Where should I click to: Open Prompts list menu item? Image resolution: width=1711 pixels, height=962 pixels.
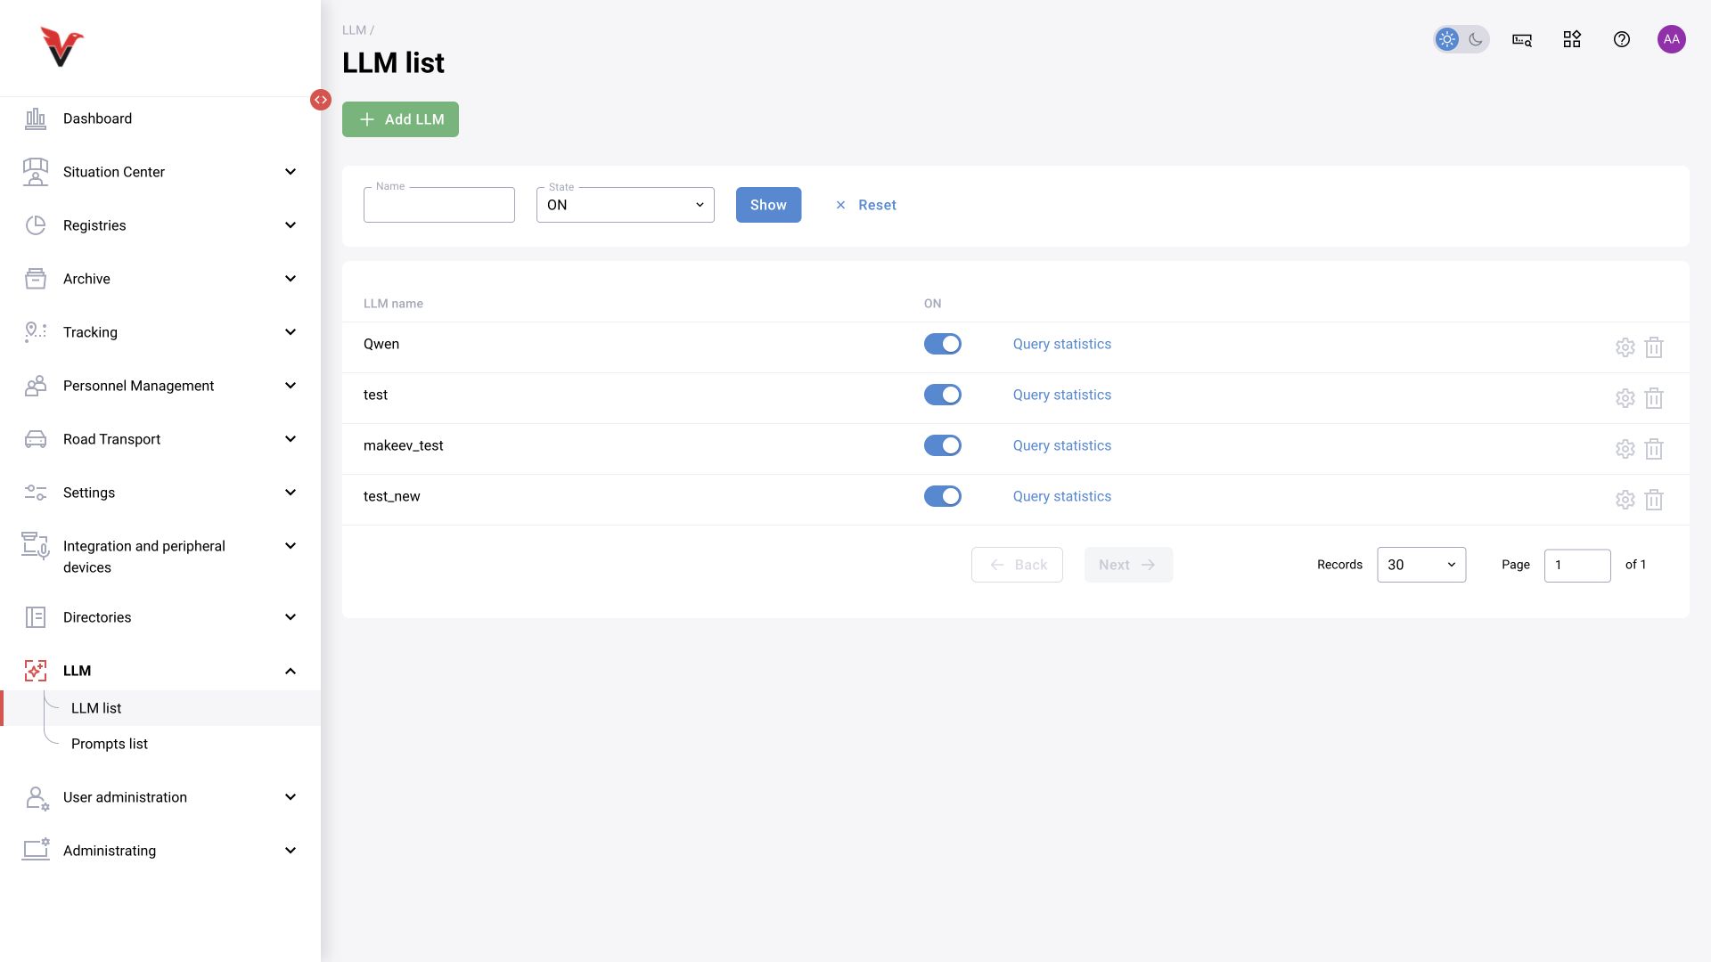[x=110, y=744]
